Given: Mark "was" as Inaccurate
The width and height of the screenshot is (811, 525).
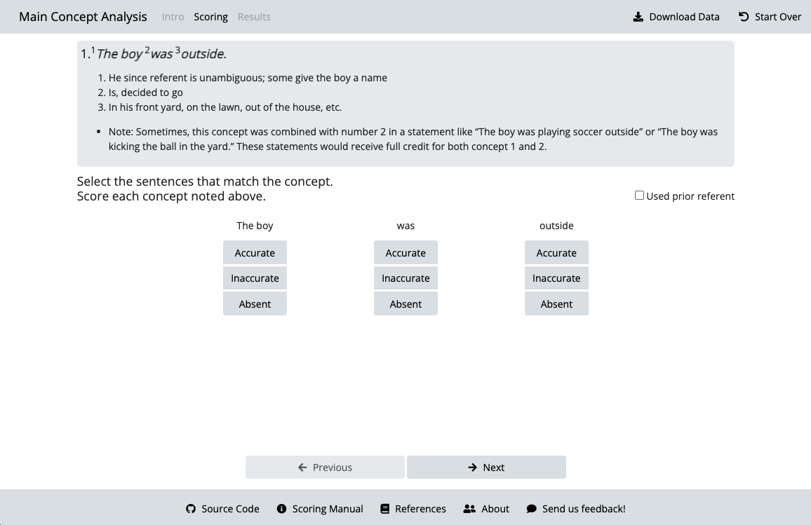Looking at the screenshot, I should click(x=405, y=278).
